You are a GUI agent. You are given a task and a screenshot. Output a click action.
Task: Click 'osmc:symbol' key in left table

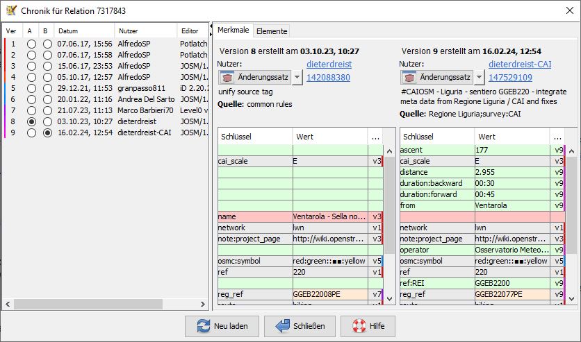click(255, 261)
